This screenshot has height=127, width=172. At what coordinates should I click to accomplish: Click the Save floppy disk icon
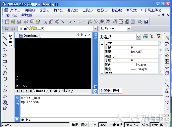pyautogui.click(x=19, y=21)
